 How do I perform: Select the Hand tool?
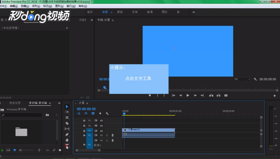[67, 140]
